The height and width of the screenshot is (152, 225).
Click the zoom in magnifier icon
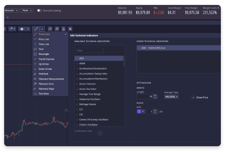[x=57, y=29]
